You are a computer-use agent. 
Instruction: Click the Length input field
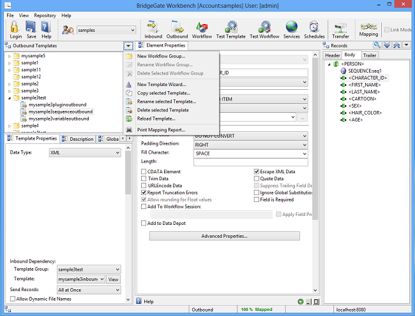pyautogui.click(x=251, y=162)
